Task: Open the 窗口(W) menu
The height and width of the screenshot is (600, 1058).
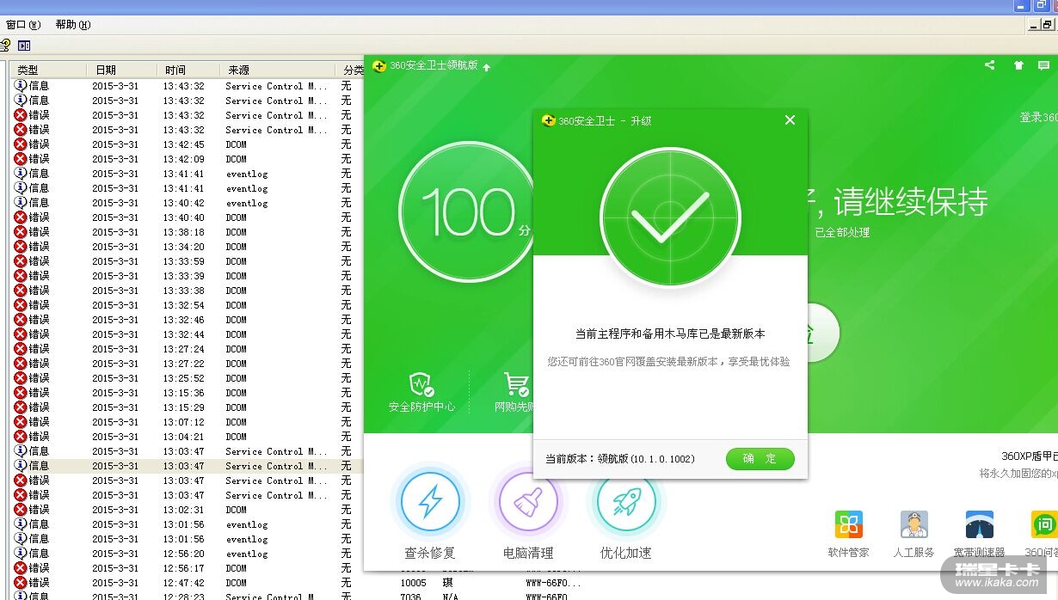Action: tap(23, 25)
